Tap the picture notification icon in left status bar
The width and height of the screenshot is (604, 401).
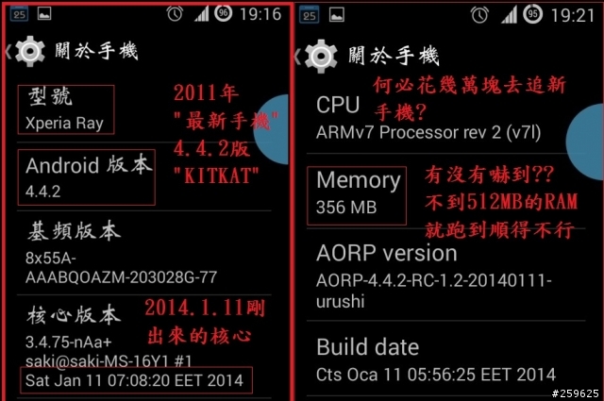click(44, 14)
